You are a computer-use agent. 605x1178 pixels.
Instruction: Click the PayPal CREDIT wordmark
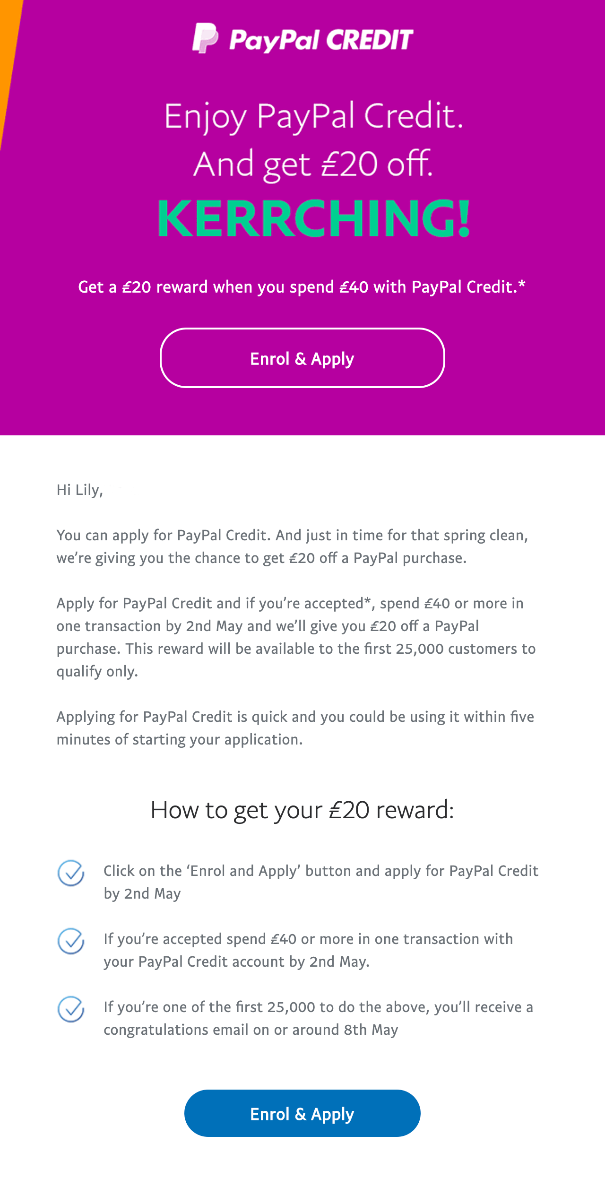click(321, 40)
